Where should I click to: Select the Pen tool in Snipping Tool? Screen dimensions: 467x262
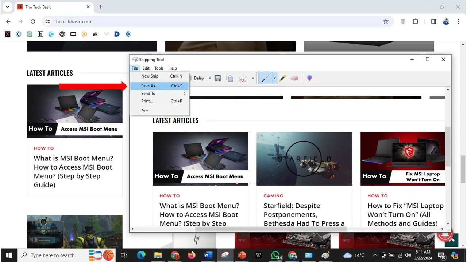point(265,78)
